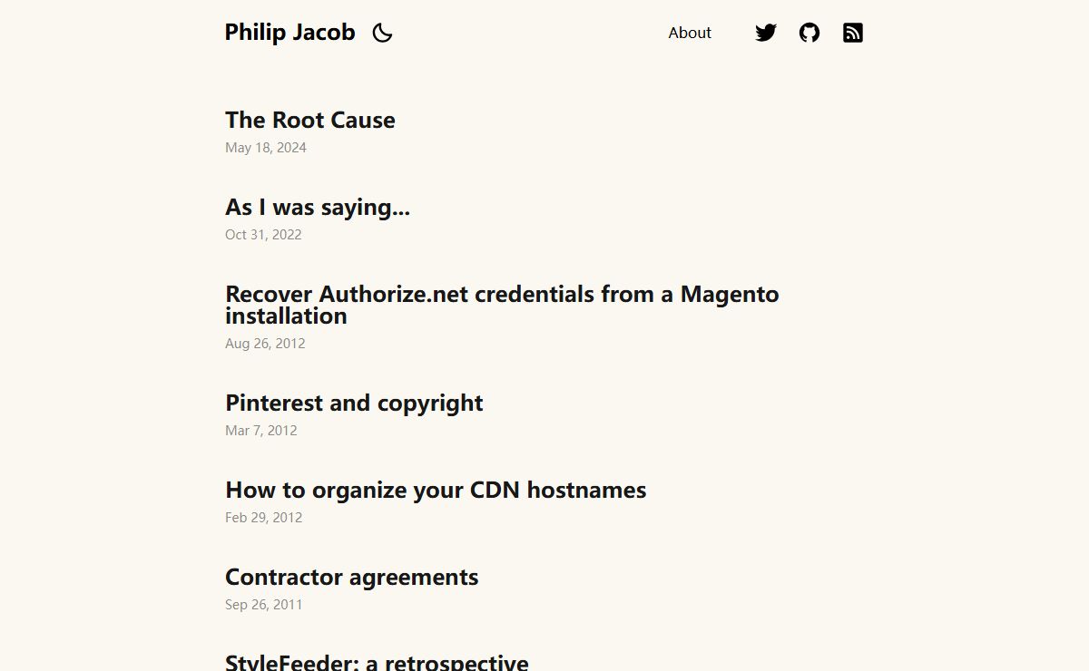The image size is (1089, 671).
Task: Open The Root Cause post
Action: (x=310, y=120)
